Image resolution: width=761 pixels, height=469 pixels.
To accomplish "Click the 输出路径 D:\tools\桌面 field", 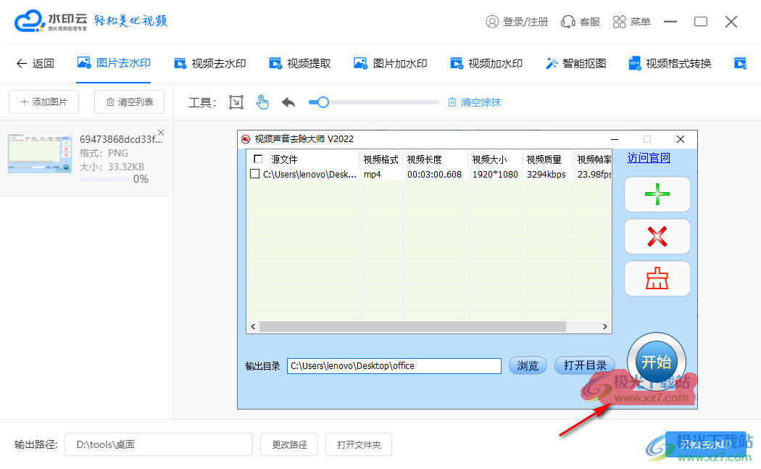I will [159, 445].
